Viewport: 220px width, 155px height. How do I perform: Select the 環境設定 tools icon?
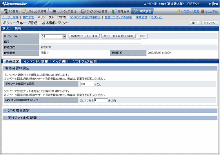[136, 11]
